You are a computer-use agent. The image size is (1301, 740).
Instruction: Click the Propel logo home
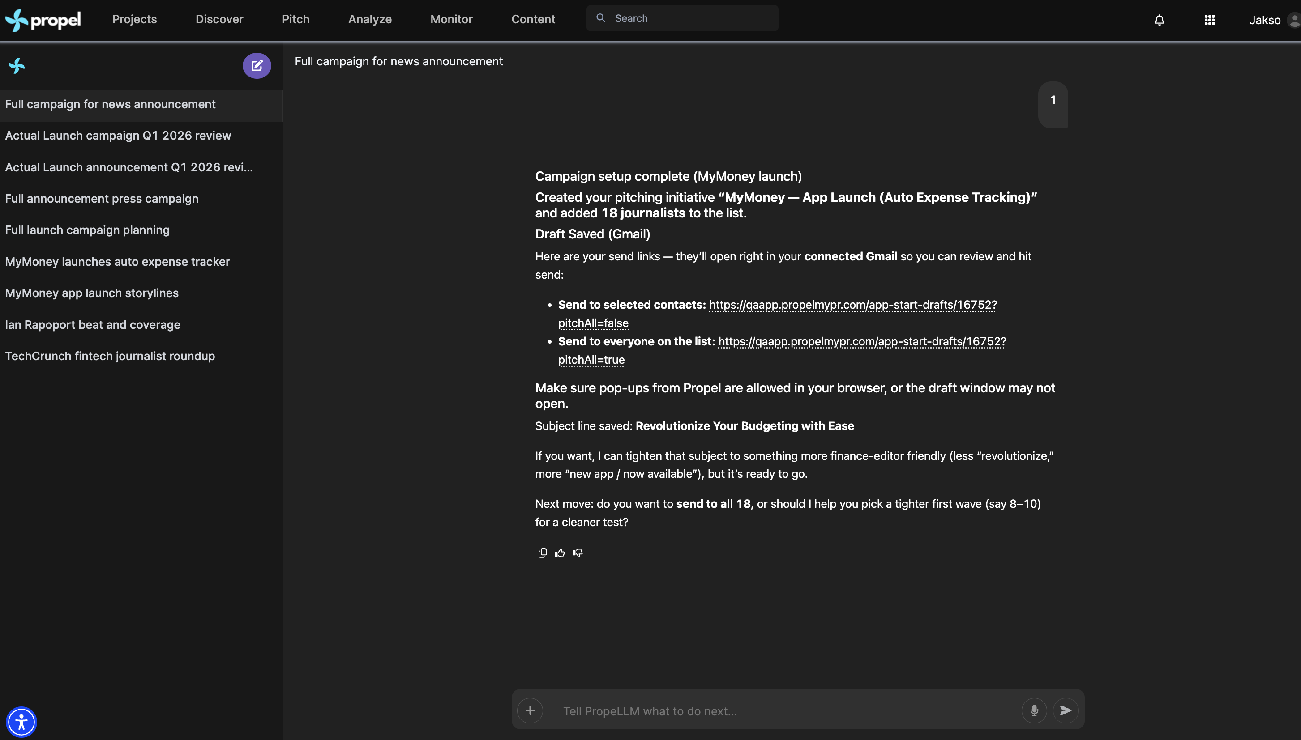coord(43,20)
